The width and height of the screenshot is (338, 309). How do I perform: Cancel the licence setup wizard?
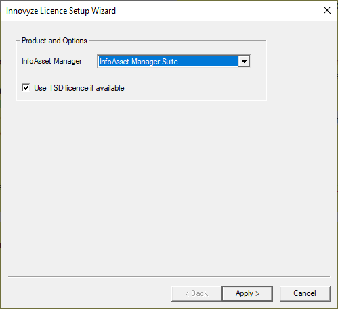305,293
